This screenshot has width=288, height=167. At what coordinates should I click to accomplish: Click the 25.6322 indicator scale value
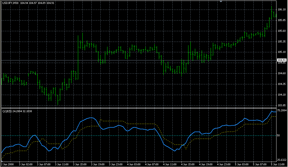(x=282, y=160)
